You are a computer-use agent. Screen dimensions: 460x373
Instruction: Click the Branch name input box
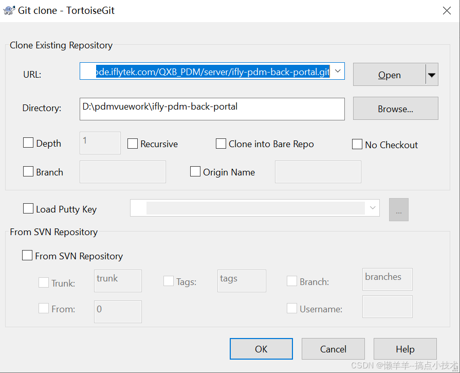tap(123, 172)
